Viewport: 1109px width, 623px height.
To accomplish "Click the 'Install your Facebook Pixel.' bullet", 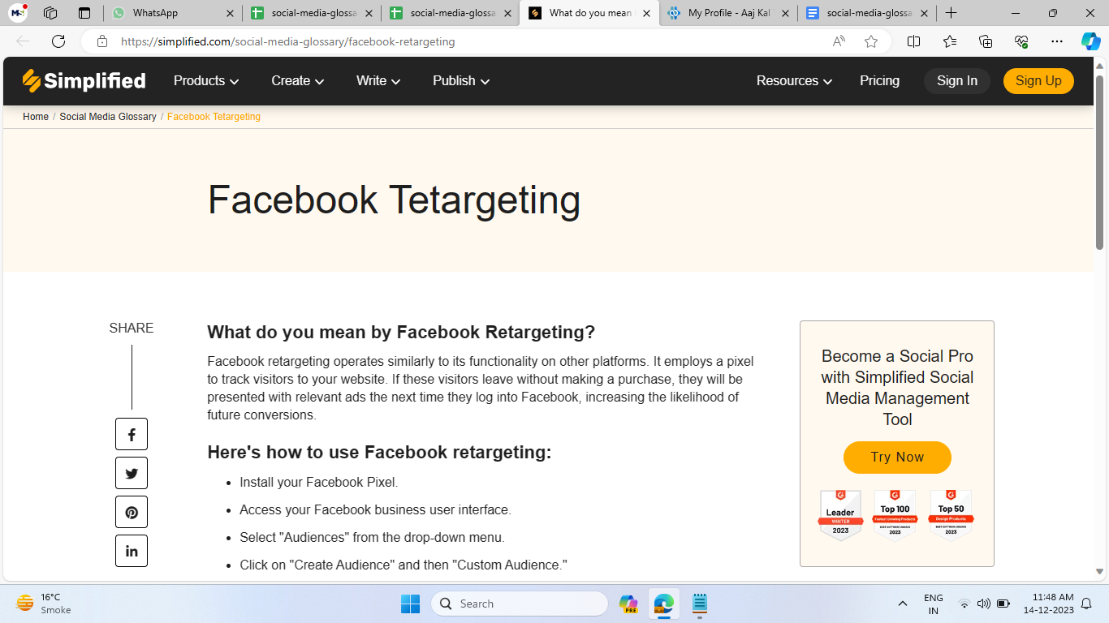I will pyautogui.click(x=318, y=483).
